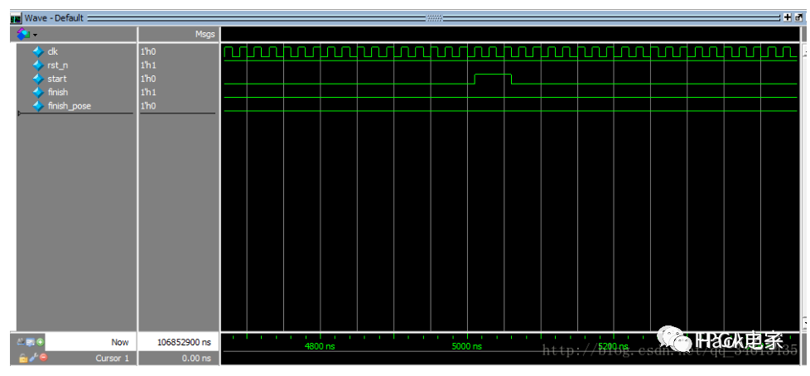Screen dimensions: 810x376
Task: Click the Wave window icon in title bar
Action: coord(15,17)
